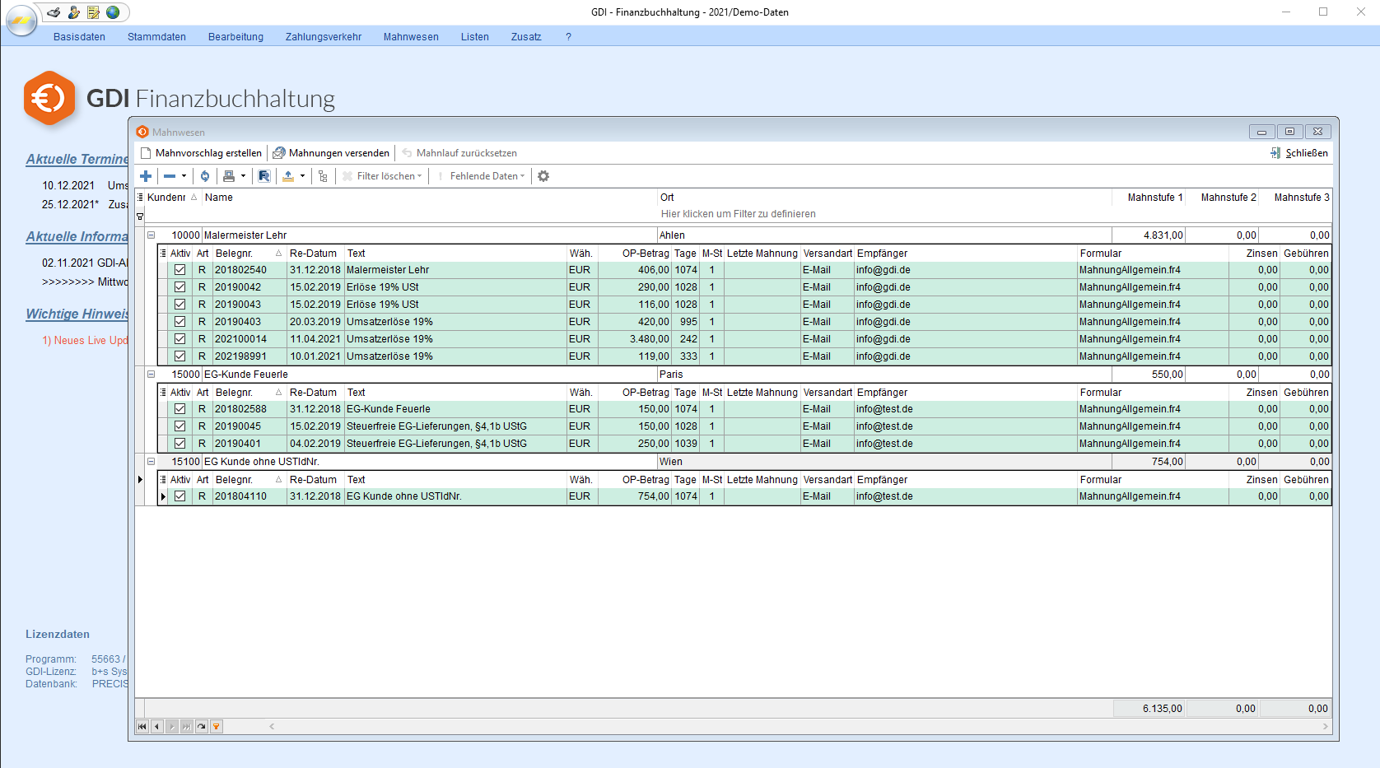
Task: Toggle Aktiv checkbox for invoice 20190401
Action: 179,444
